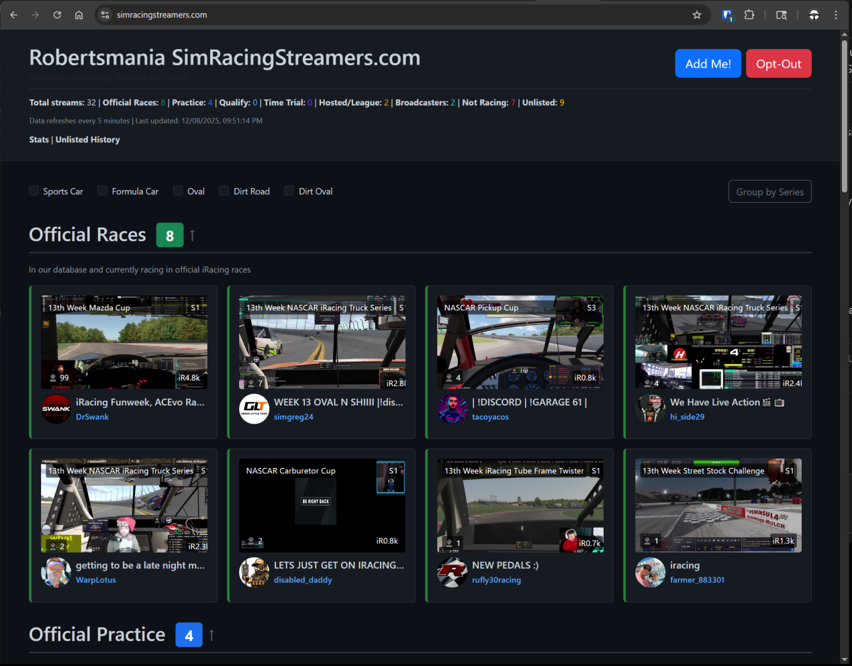Click DrSwank's streamer avatar icon
The width and height of the screenshot is (852, 666).
click(x=56, y=409)
